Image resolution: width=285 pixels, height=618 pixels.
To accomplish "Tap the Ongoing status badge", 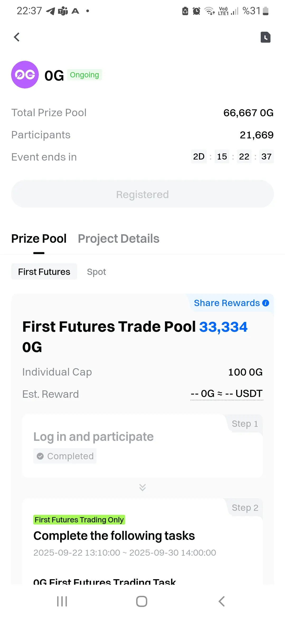I will tap(84, 75).
